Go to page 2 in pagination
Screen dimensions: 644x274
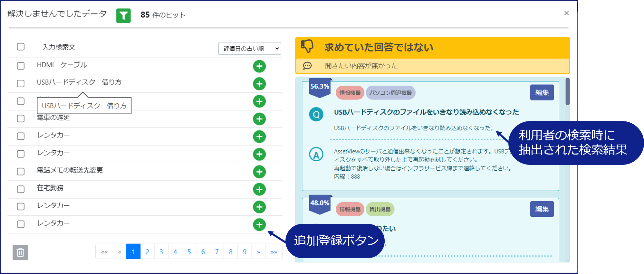[147, 252]
